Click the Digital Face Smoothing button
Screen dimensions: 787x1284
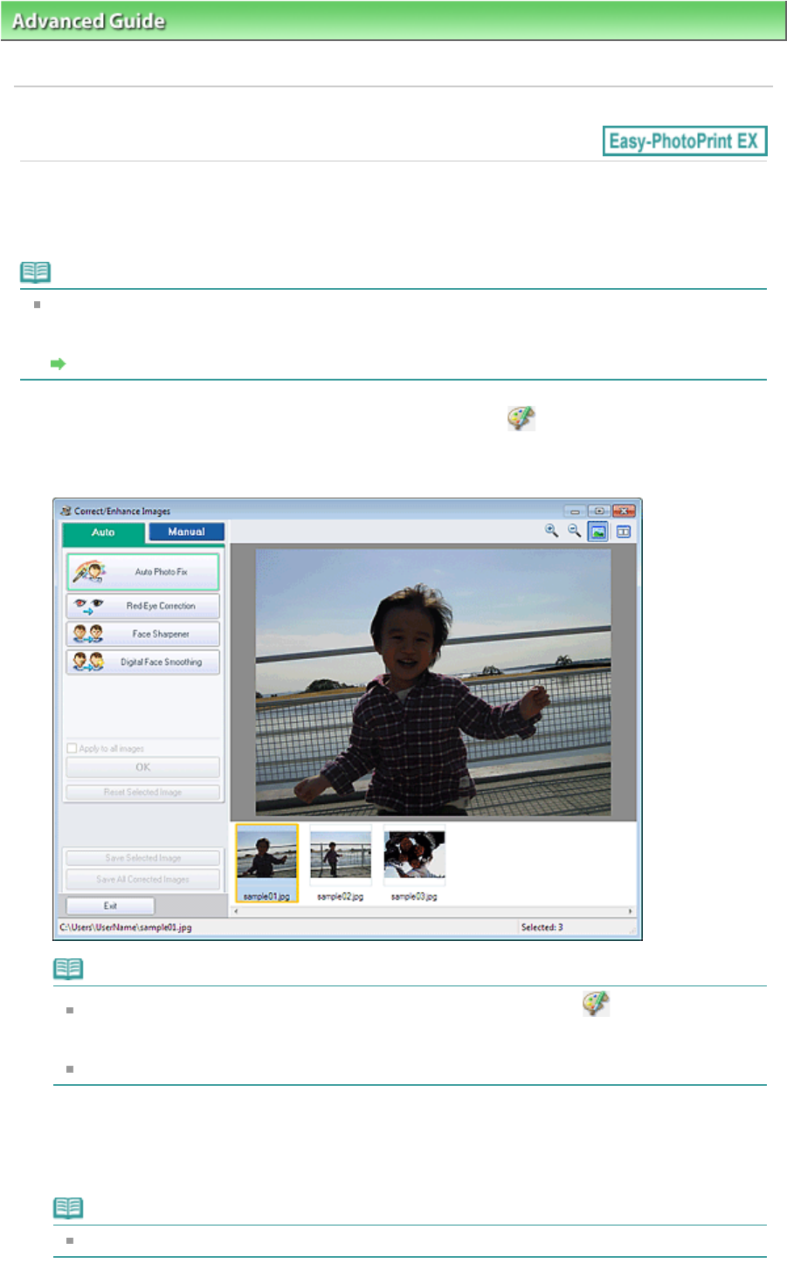coord(142,662)
